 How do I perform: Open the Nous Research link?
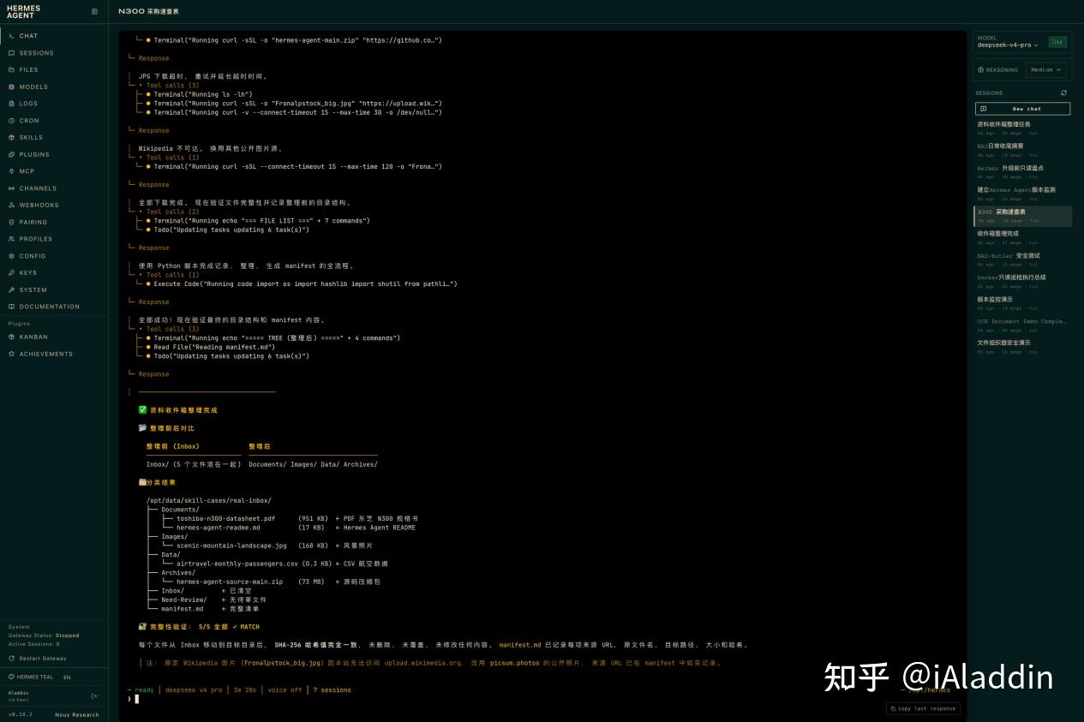coord(77,714)
